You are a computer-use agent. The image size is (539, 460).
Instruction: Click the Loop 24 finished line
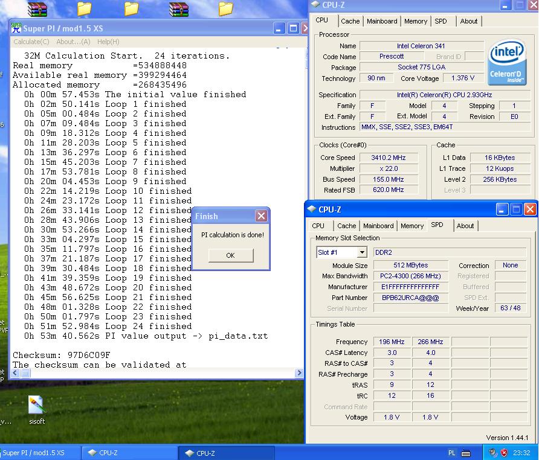108,326
